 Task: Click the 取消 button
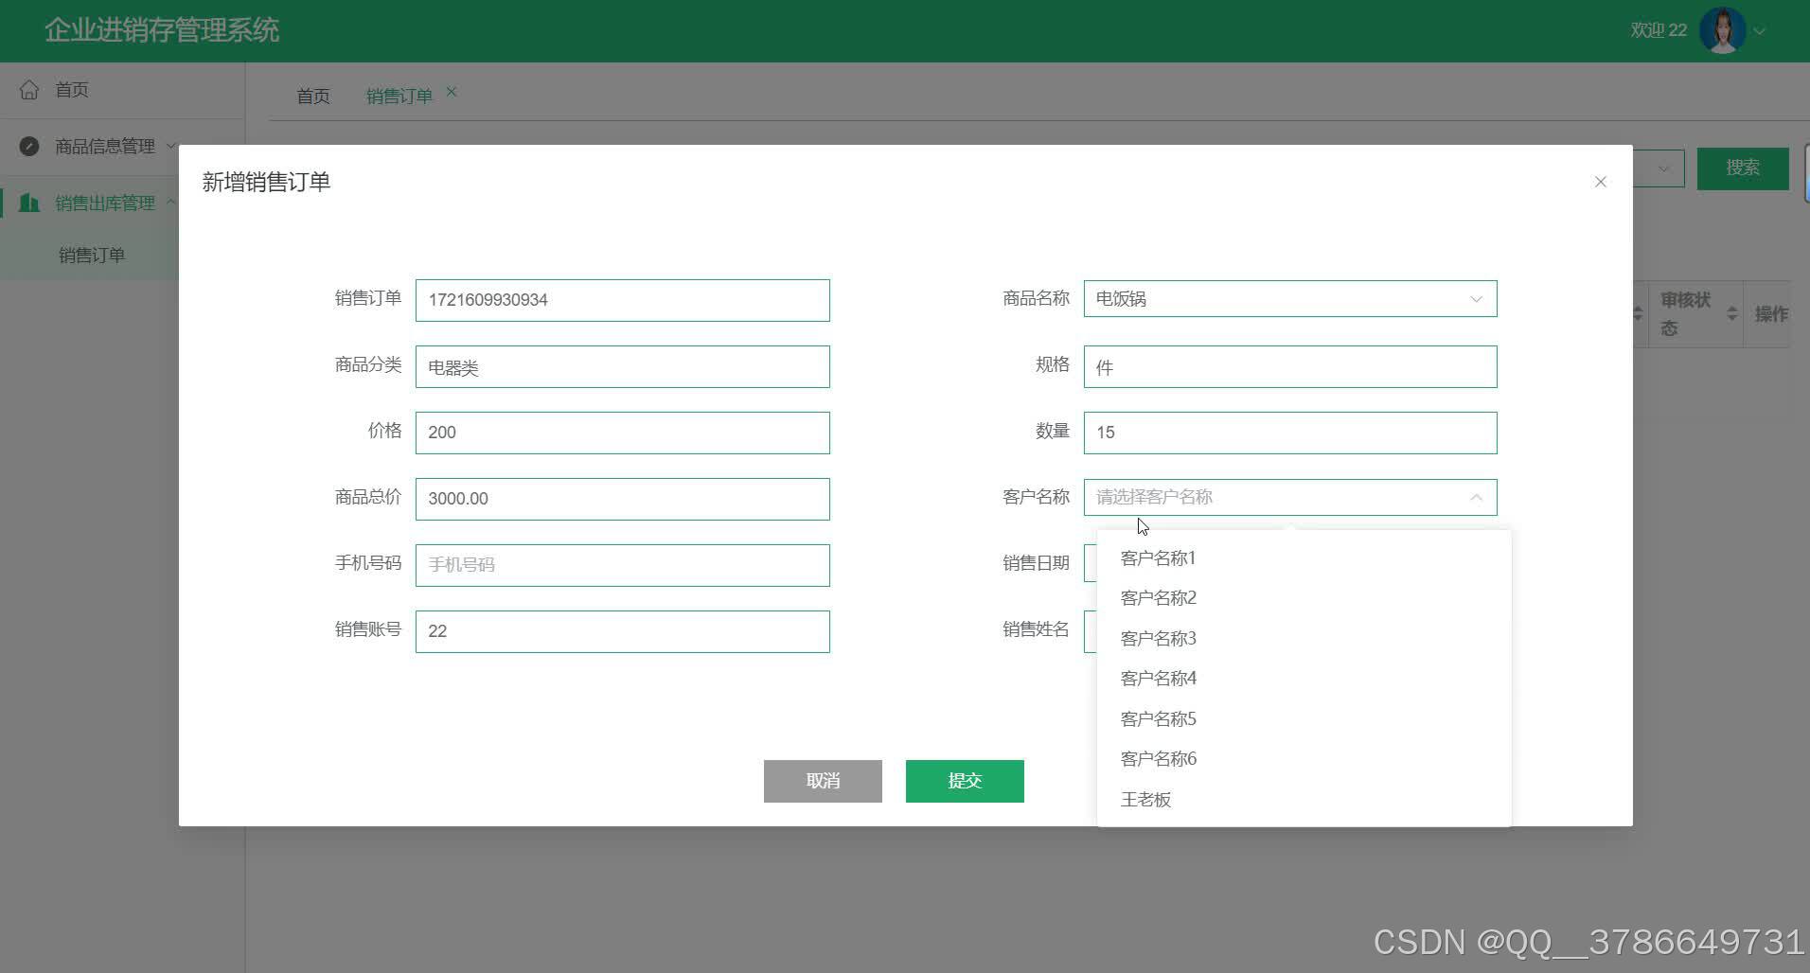(823, 781)
